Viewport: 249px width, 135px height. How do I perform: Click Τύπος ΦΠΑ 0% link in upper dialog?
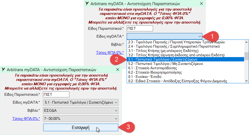click(110, 52)
